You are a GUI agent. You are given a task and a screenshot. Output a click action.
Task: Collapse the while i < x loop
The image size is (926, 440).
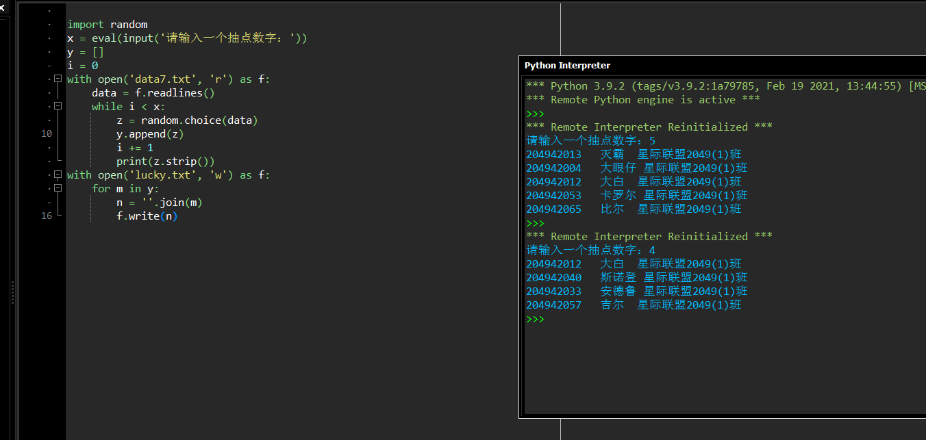pyautogui.click(x=58, y=107)
